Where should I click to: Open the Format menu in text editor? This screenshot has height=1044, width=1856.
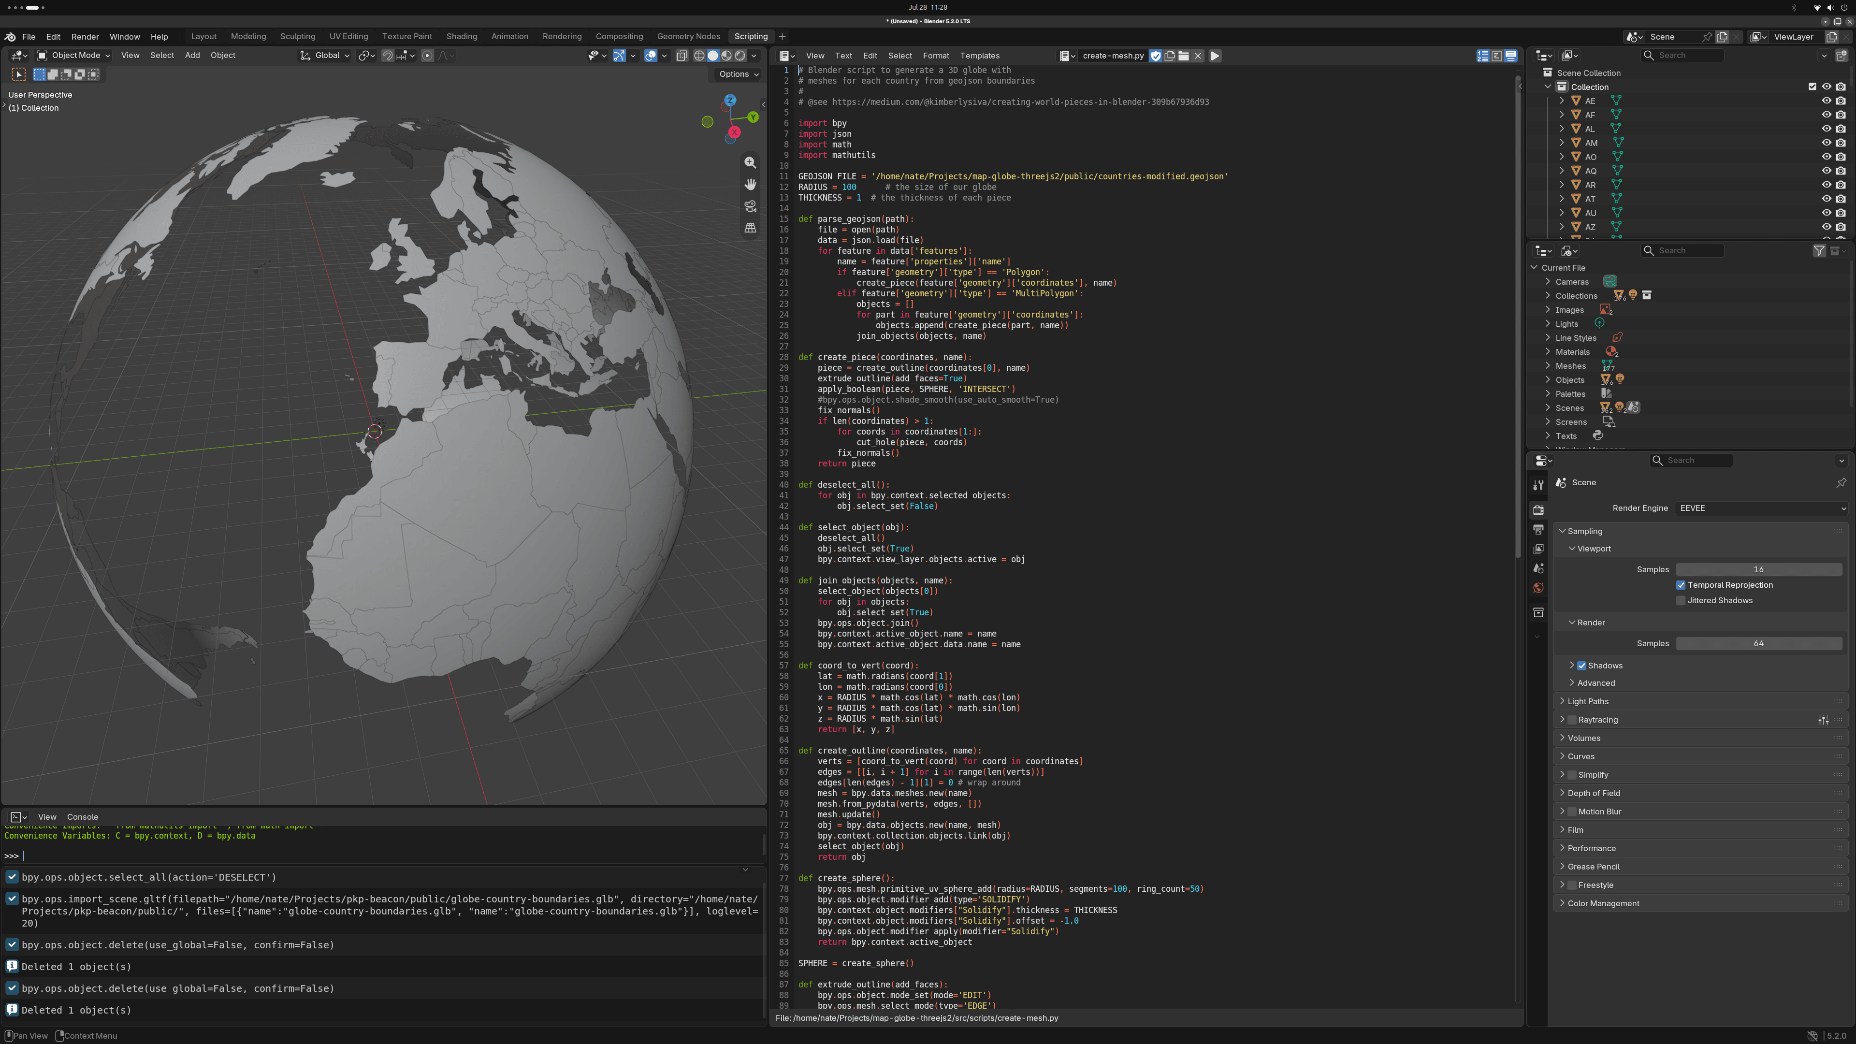[x=935, y=56]
